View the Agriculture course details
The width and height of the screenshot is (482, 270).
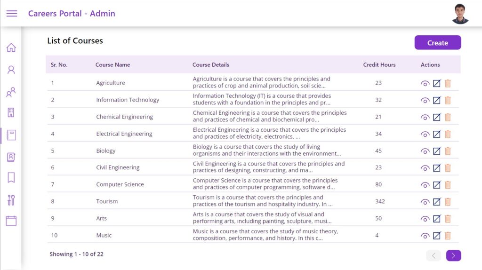tap(425, 84)
